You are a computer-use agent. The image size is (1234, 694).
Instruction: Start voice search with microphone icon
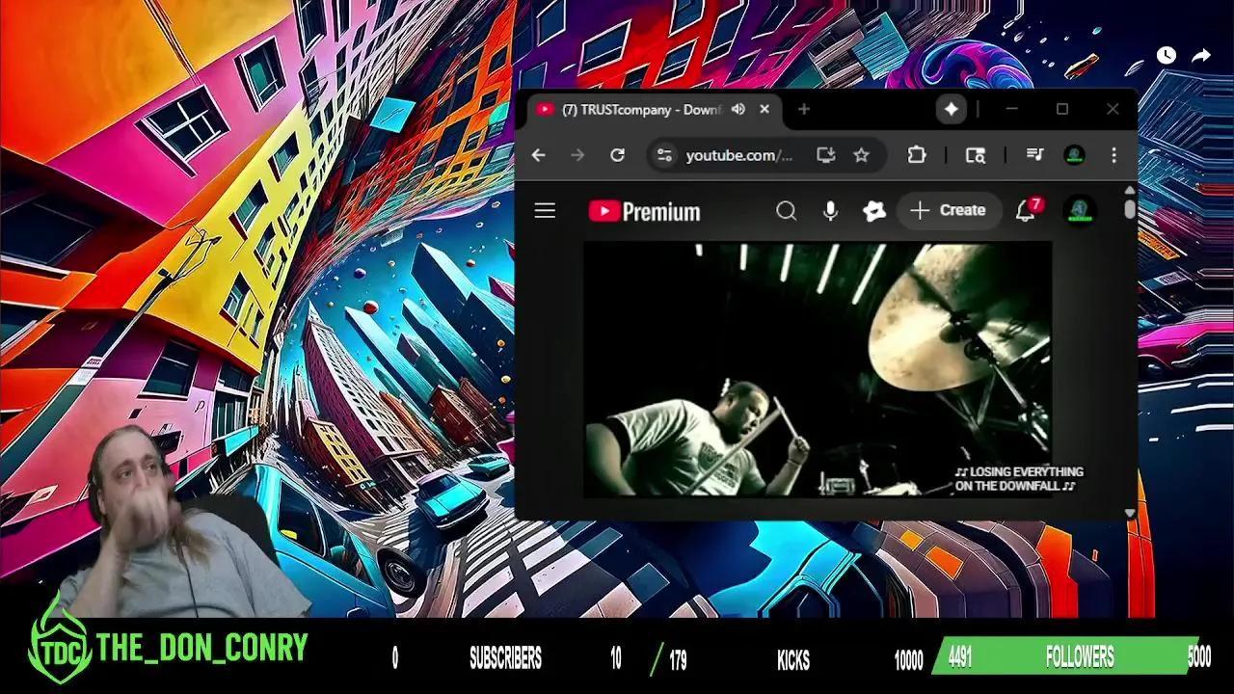(830, 211)
